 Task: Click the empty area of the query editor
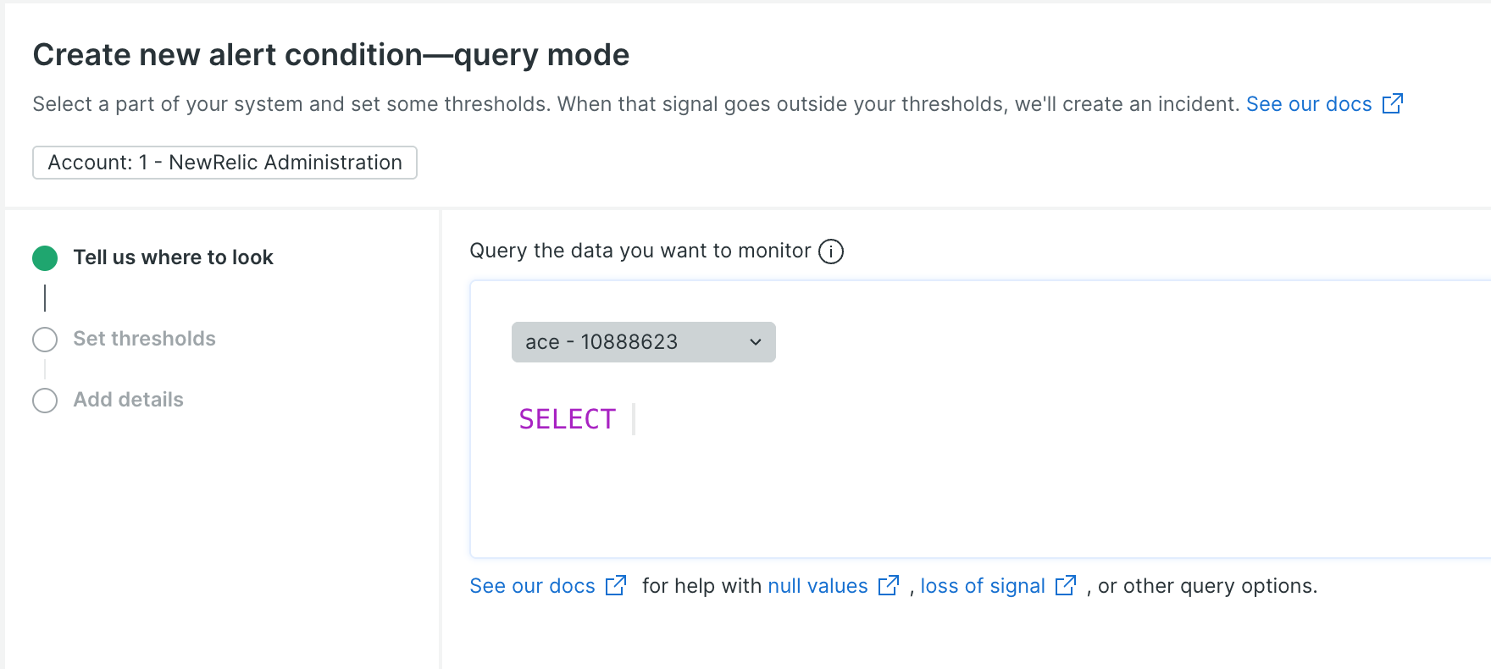pos(974,491)
